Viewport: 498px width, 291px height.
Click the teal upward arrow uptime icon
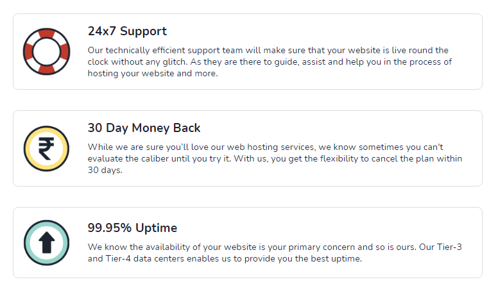tap(46, 243)
